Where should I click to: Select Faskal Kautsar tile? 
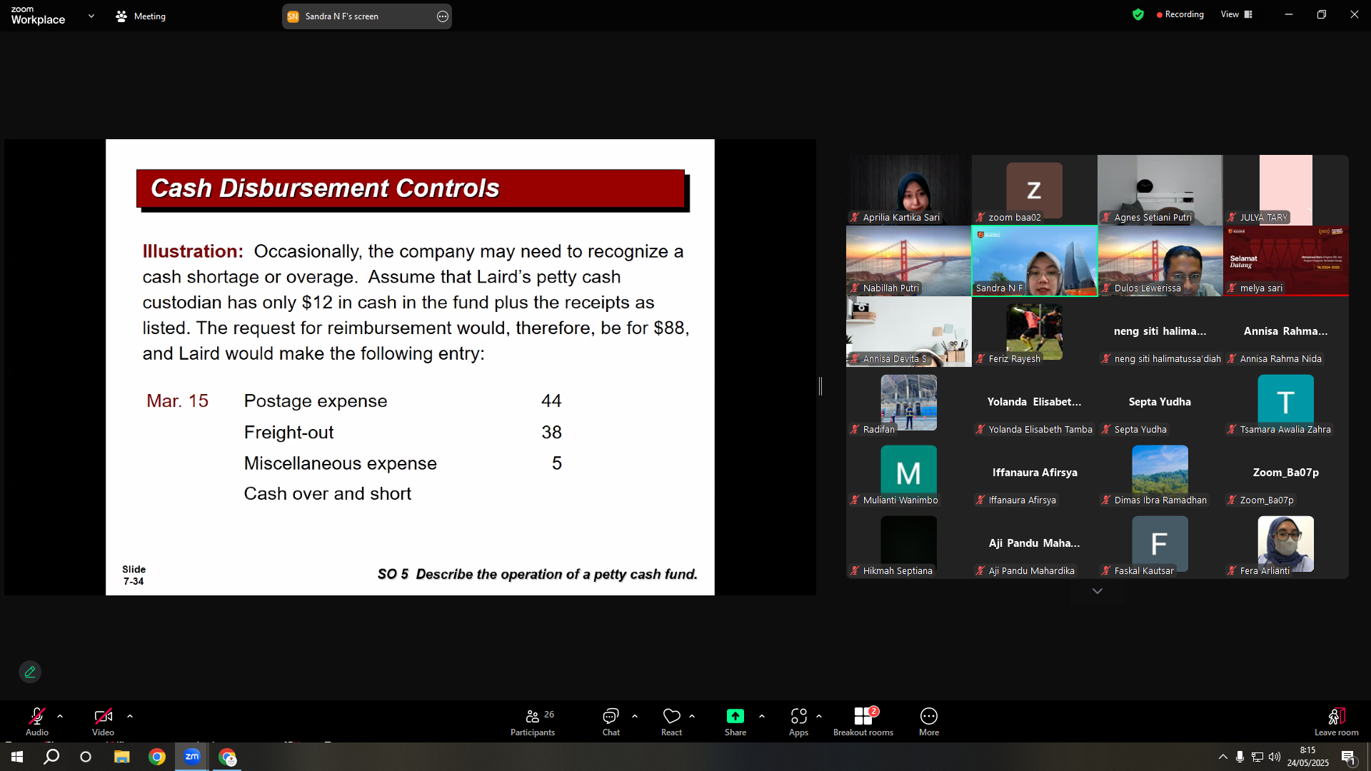pyautogui.click(x=1160, y=543)
